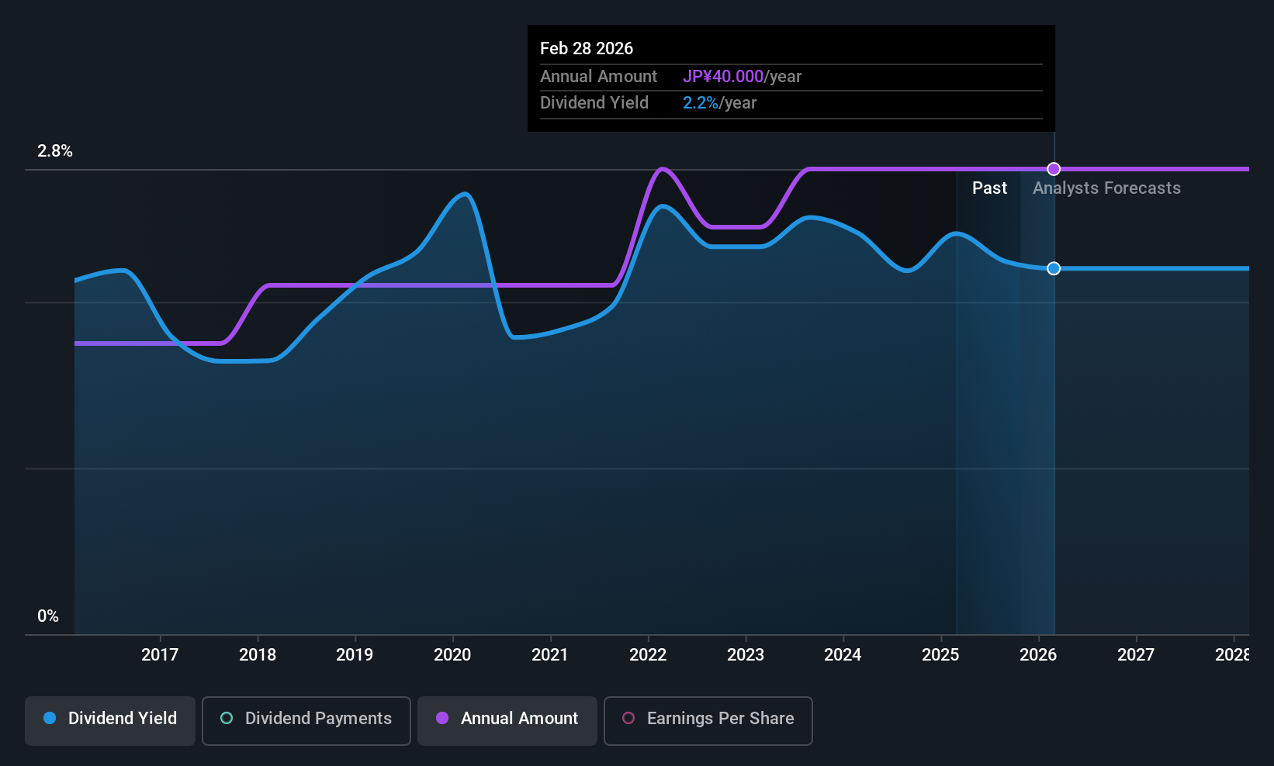Image resolution: width=1274 pixels, height=766 pixels.
Task: Click the 2027 year label
Action: tap(1136, 655)
